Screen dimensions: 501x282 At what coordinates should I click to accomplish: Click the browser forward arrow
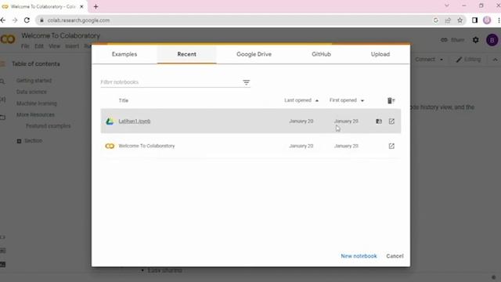[x=15, y=20]
